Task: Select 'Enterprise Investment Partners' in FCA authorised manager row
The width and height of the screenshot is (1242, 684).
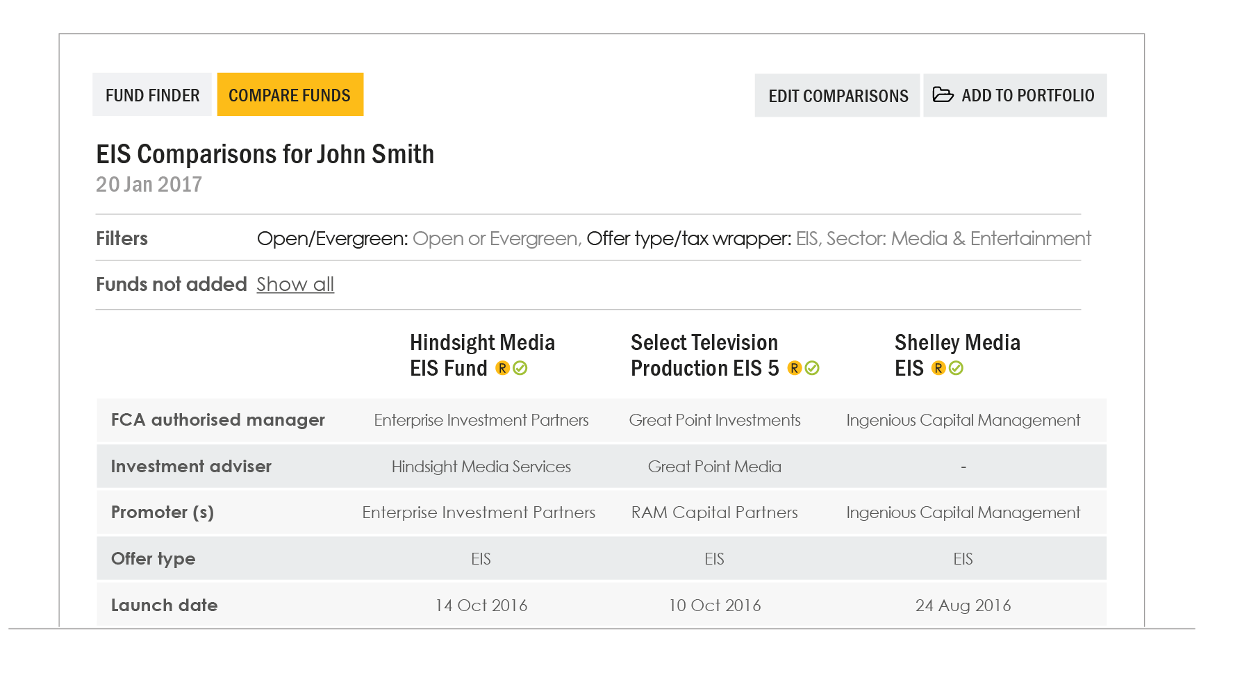Action: pos(481,420)
